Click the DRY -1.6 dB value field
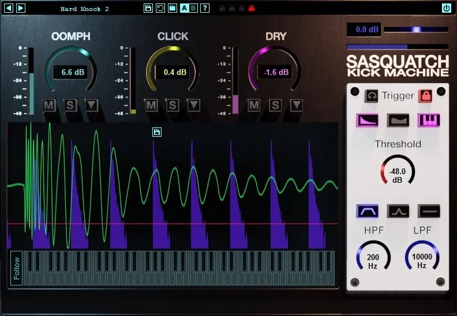 coord(275,72)
